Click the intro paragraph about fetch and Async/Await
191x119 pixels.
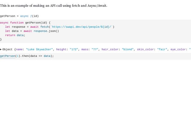tap(53, 6)
